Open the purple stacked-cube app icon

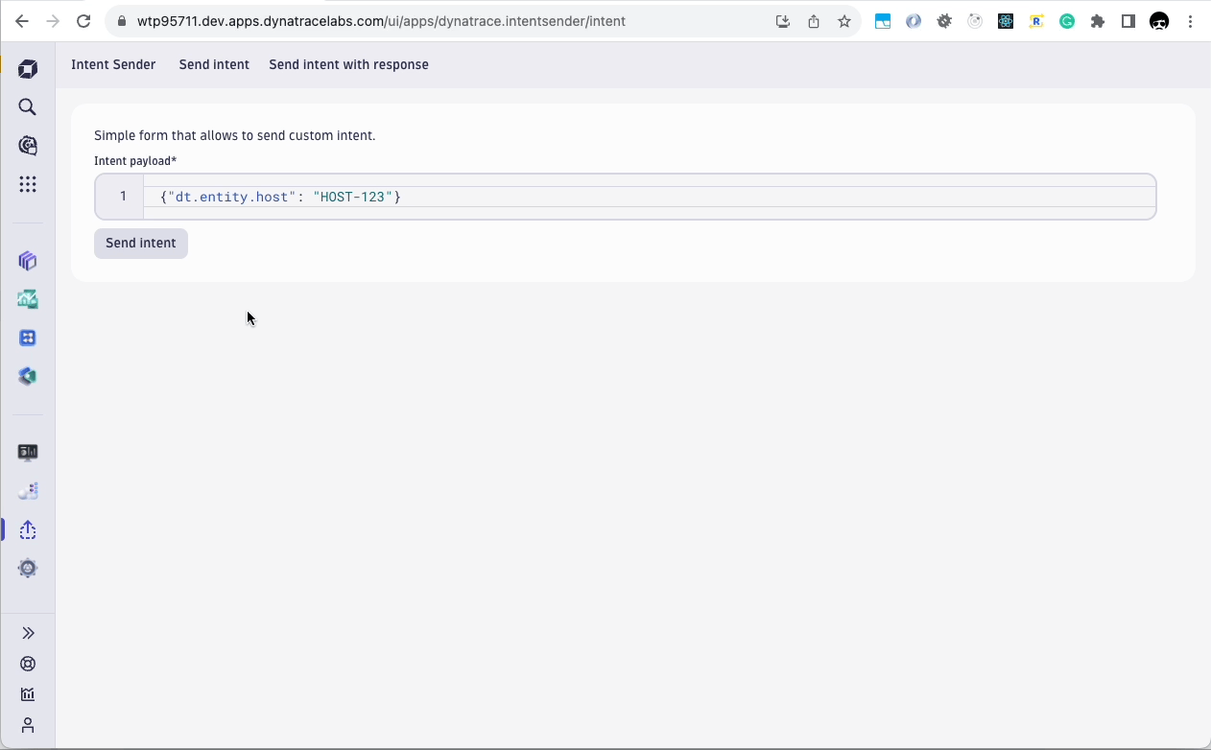click(28, 261)
